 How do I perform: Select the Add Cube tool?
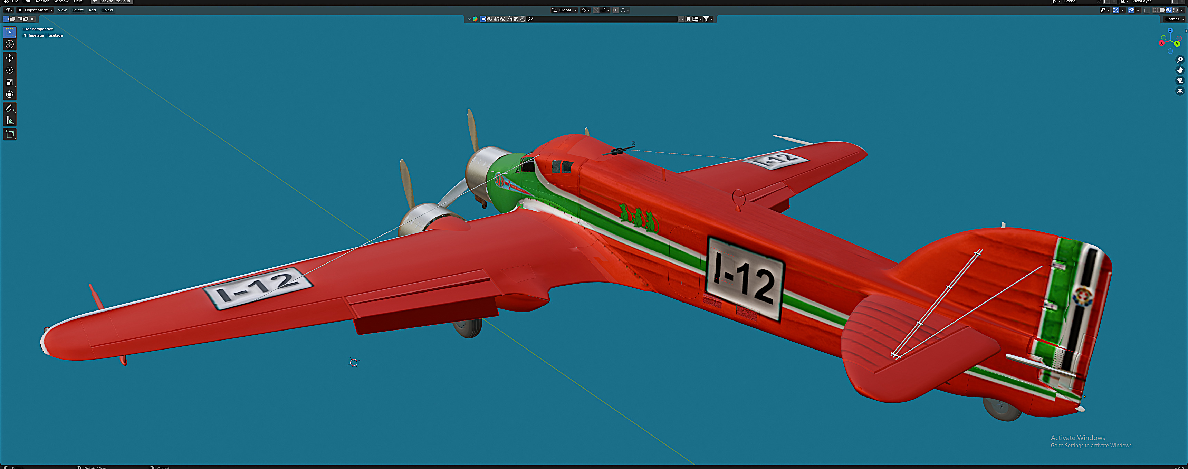[x=10, y=134]
